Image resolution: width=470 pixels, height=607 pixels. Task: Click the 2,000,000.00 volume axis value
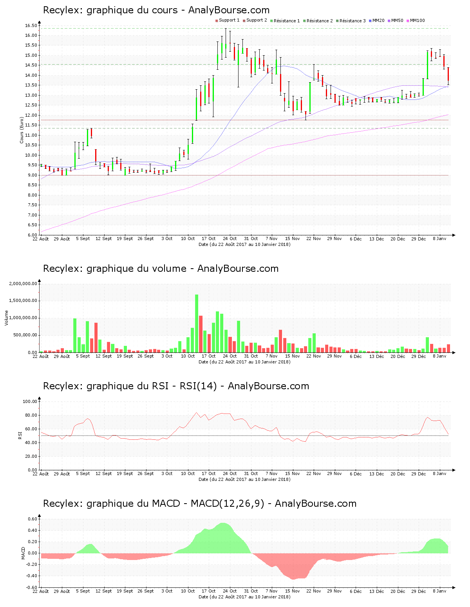pos(23,284)
